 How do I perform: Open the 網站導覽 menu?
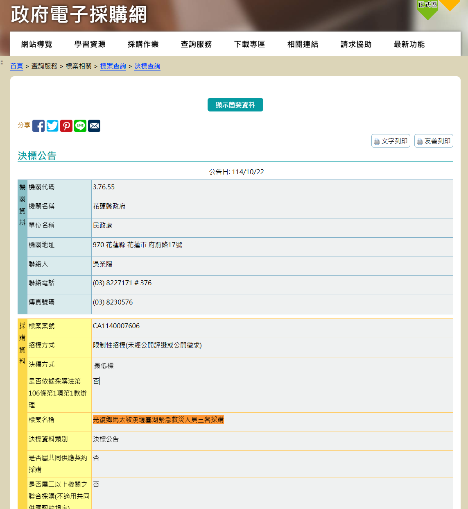37,44
